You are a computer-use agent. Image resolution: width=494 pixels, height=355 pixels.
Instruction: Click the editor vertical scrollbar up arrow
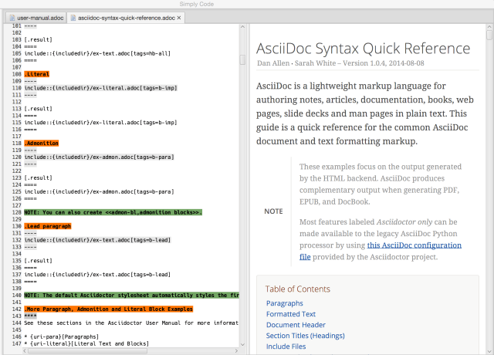[242, 27]
